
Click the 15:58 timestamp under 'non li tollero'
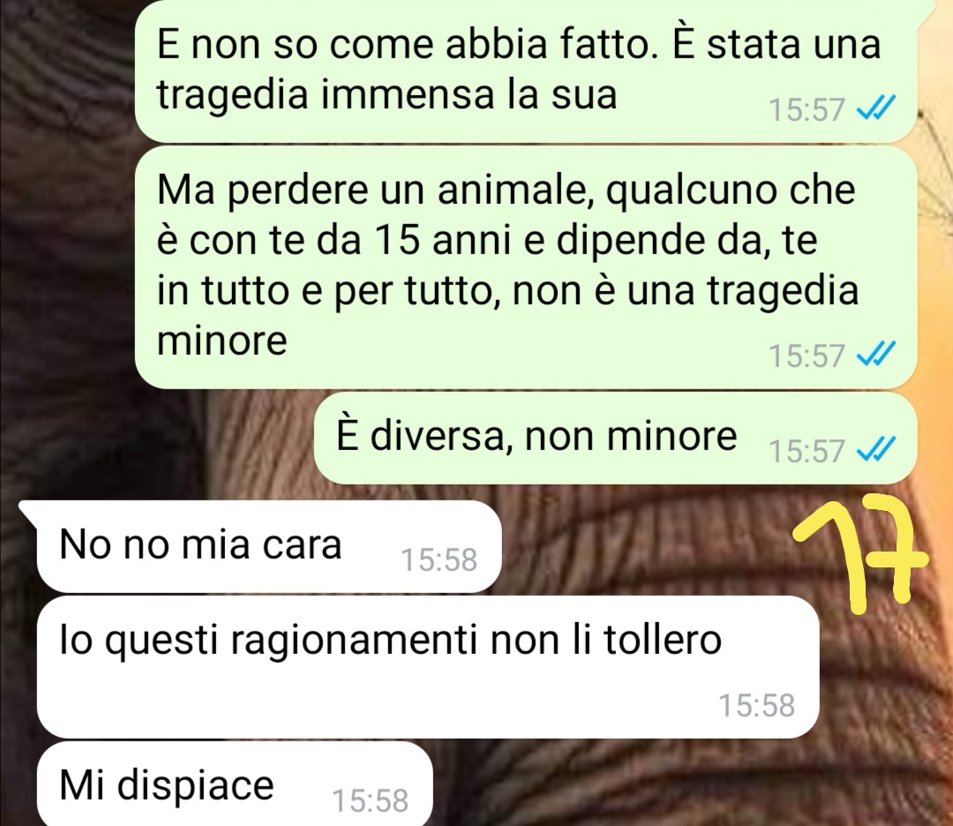coord(757,705)
